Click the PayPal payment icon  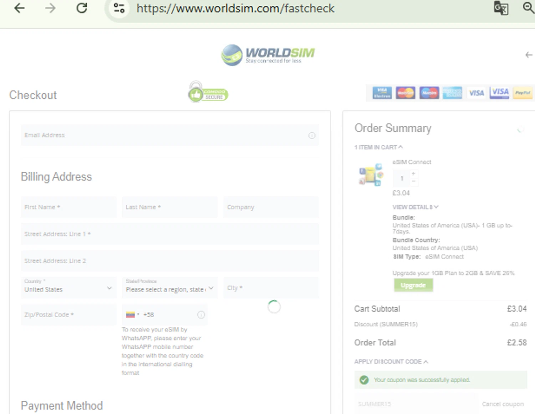[x=523, y=93]
